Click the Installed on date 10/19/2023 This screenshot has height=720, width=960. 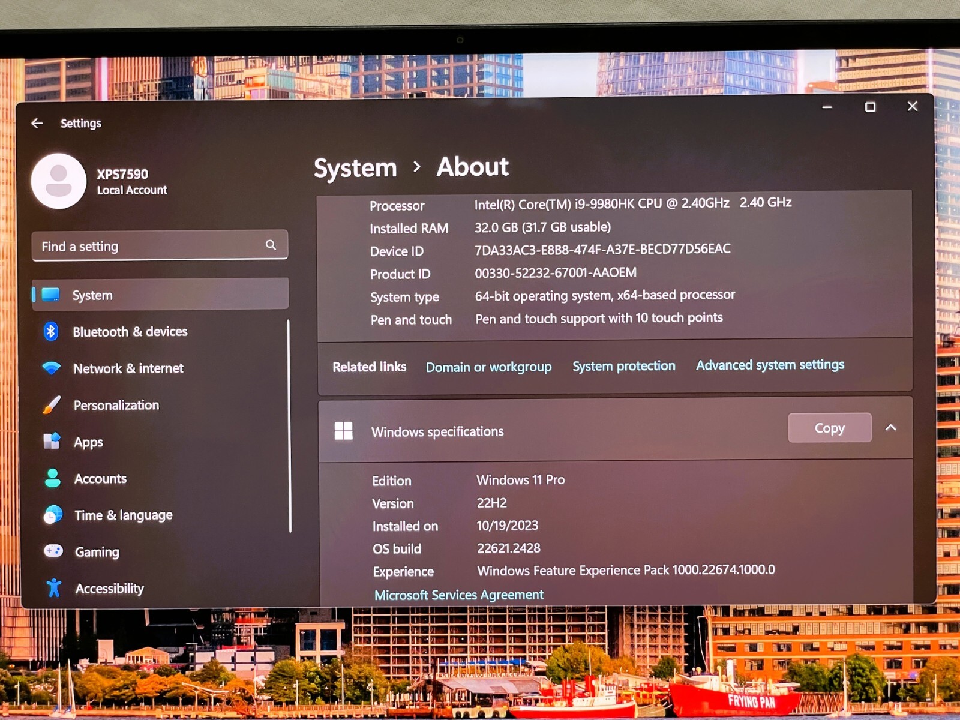click(x=508, y=526)
